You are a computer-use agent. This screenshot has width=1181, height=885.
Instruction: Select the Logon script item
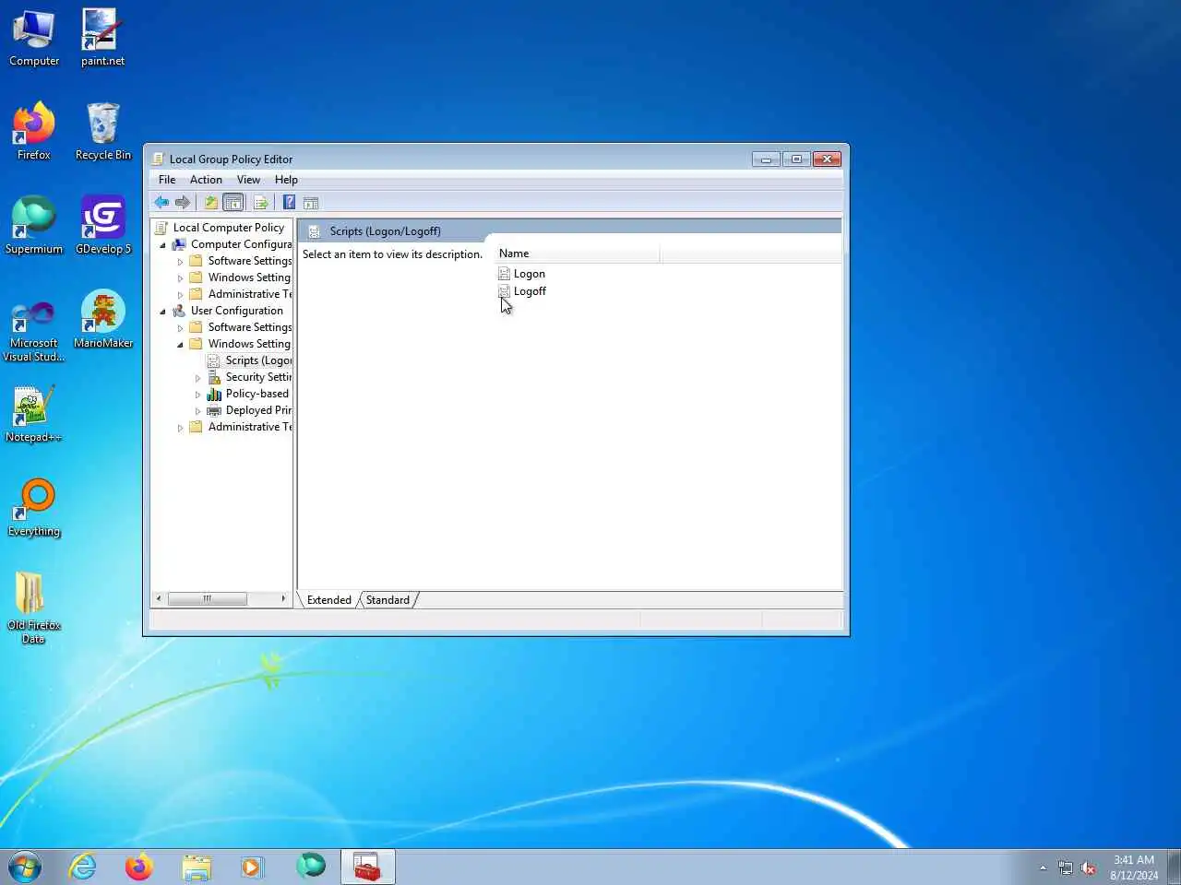529,274
